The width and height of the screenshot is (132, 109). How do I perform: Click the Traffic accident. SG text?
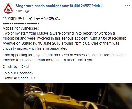(x=19, y=78)
